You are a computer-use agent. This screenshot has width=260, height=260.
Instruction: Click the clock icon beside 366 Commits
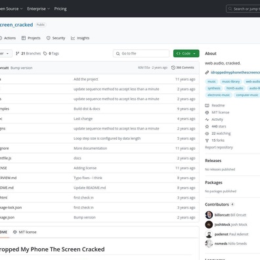(x=173, y=68)
